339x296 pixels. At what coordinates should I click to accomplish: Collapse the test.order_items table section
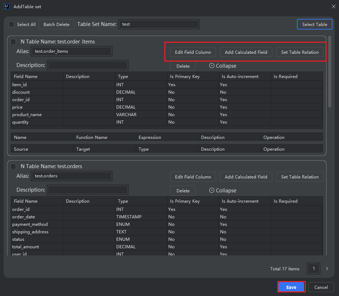222,66
